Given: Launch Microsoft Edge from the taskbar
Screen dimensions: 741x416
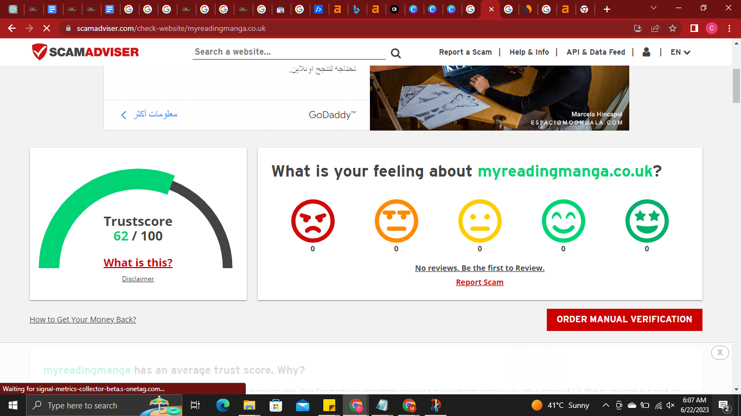Looking at the screenshot, I should click(223, 405).
